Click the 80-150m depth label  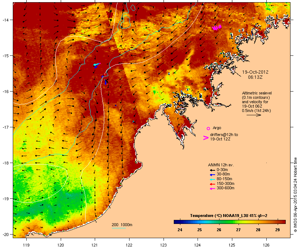(224, 179)
